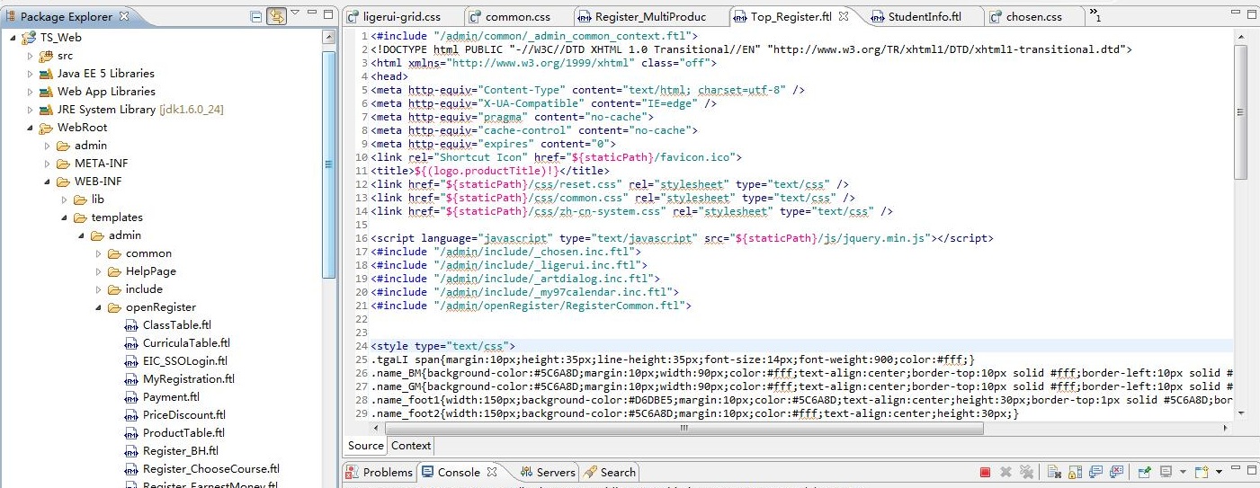Toggle Link with Editor in Package Explorer

click(276, 16)
